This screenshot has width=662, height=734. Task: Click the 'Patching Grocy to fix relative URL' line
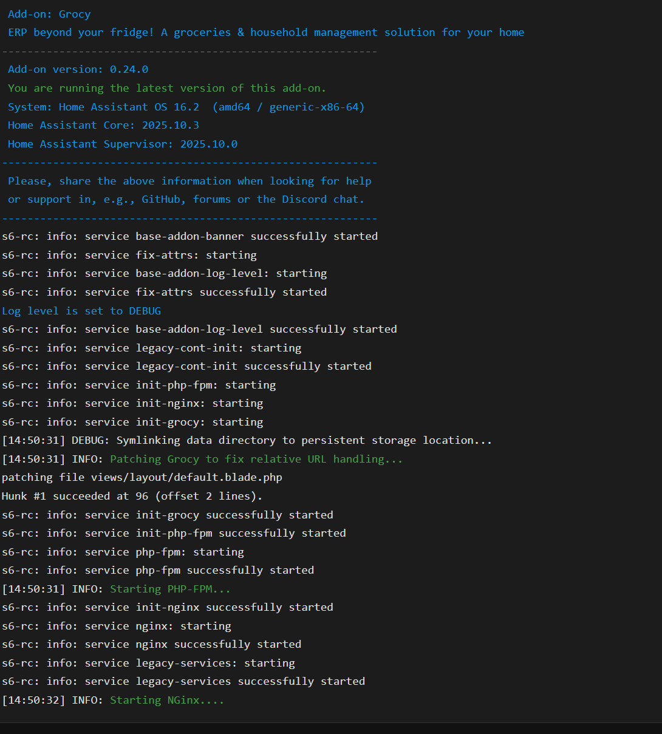202,459
